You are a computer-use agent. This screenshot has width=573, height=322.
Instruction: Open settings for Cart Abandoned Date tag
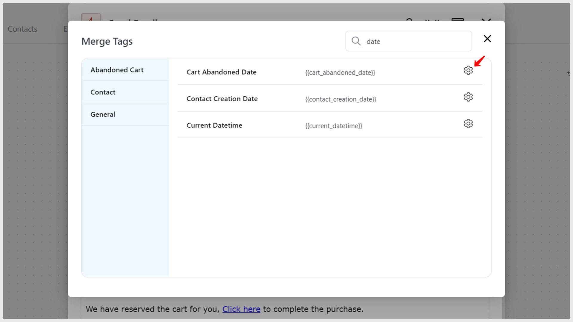click(468, 70)
